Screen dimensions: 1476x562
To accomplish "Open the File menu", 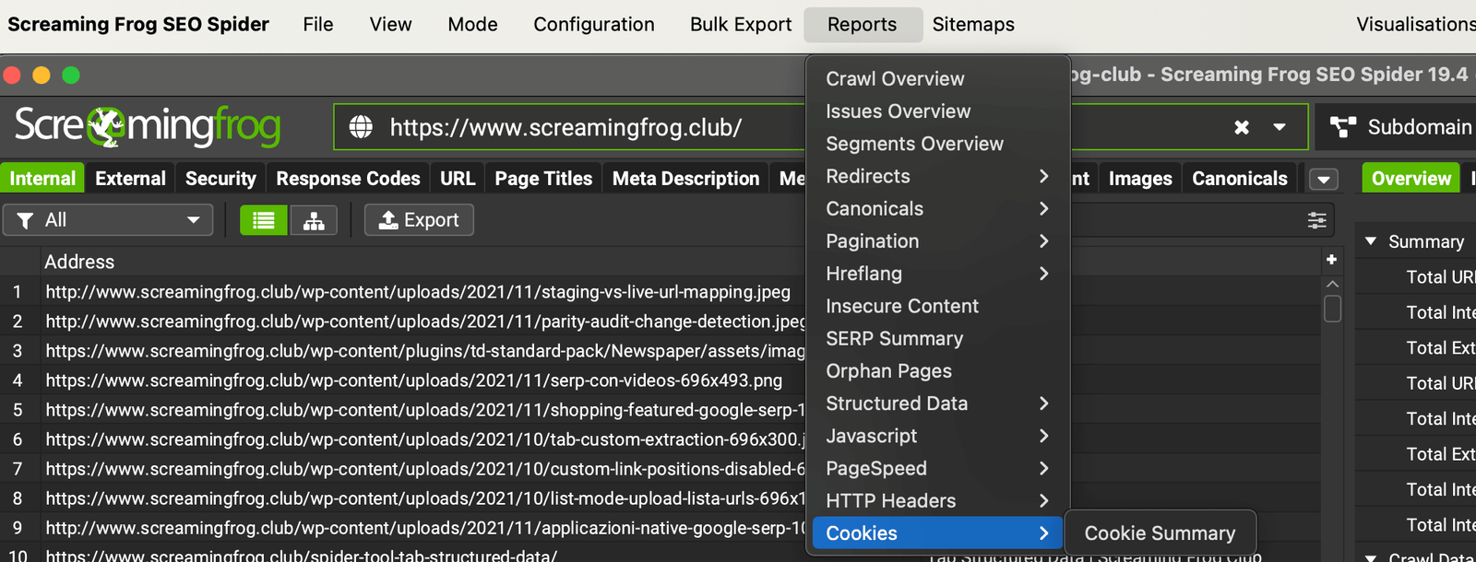I will 318,25.
